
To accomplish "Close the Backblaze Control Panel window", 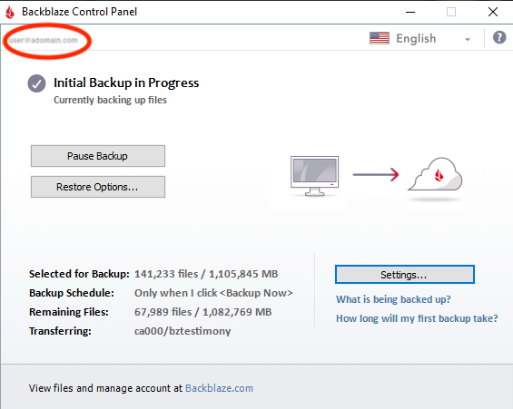I will pos(493,12).
